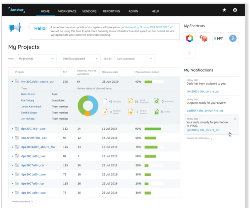Click the Ready to promote thumbs-up icon

[x=131, y=111]
